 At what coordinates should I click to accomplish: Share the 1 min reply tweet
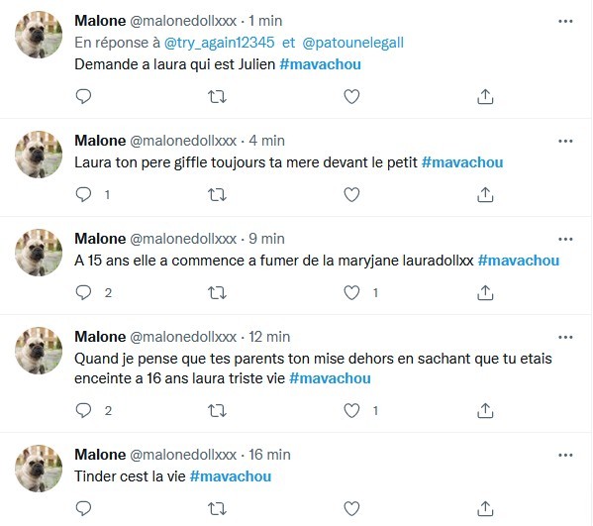point(485,96)
